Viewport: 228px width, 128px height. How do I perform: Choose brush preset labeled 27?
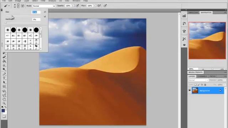tap(8, 47)
